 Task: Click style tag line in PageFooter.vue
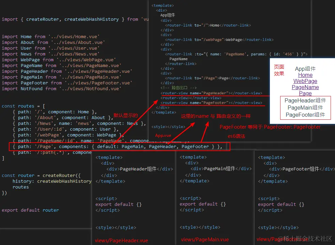tap(278, 228)
